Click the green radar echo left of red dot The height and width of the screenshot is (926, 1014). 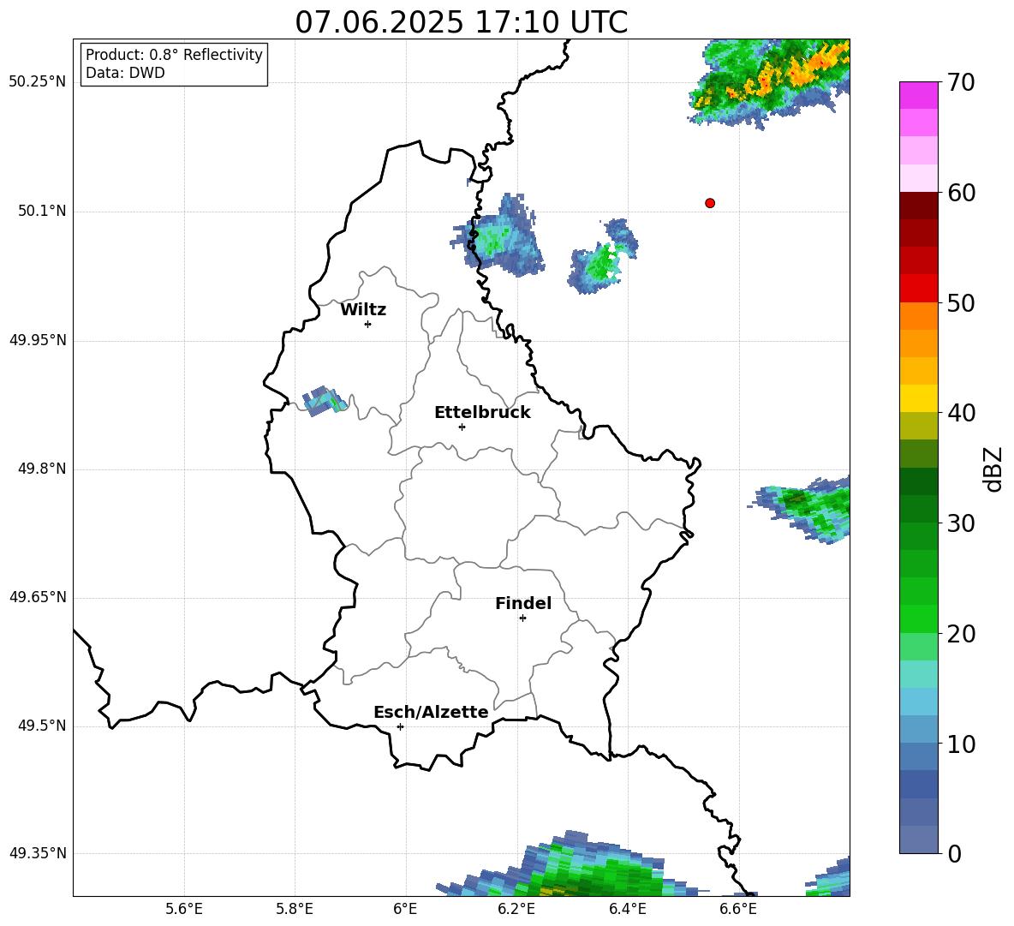[x=603, y=259]
